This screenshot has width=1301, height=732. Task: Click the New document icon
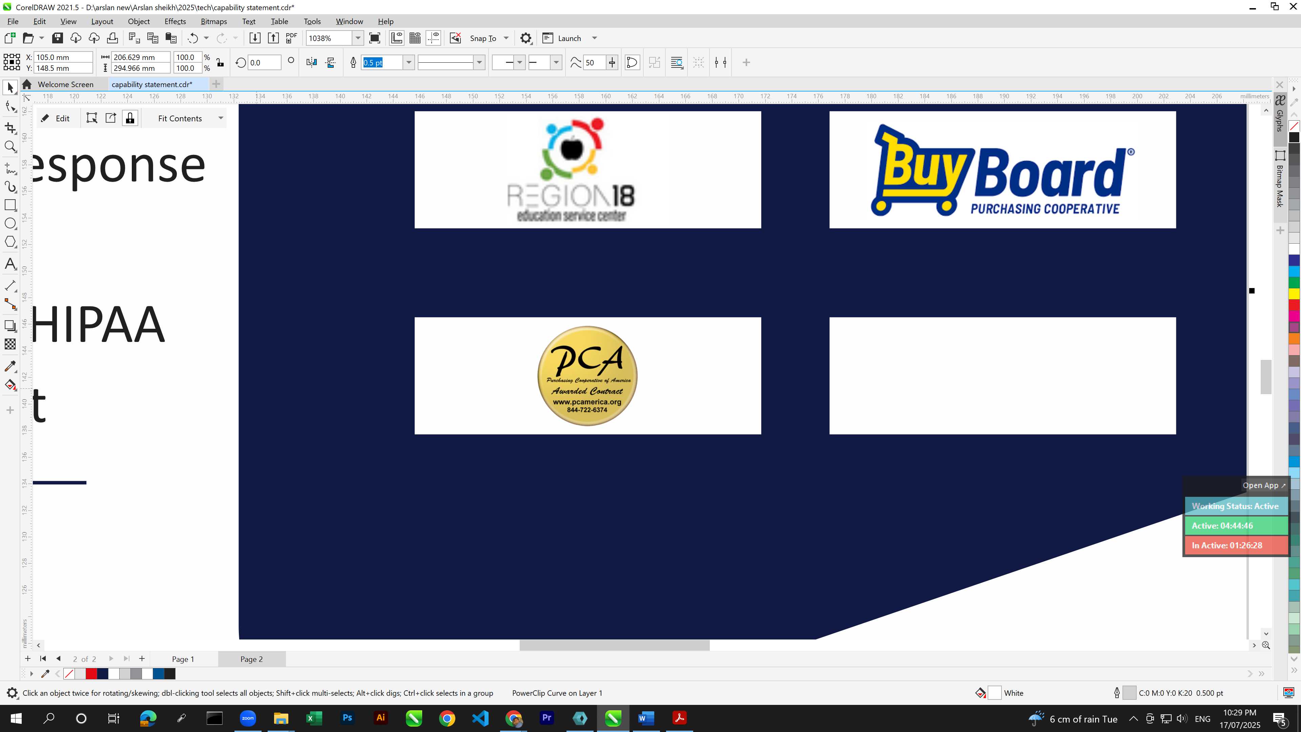[10, 38]
